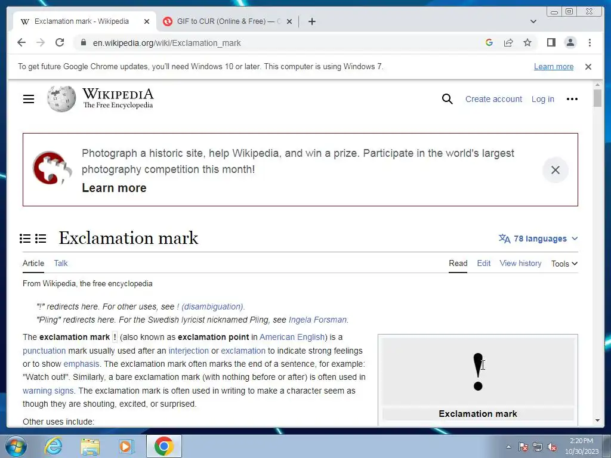The image size is (611, 458).
Task: Click the Wiki Loves Monuments banner logo
Action: pyautogui.click(x=53, y=168)
